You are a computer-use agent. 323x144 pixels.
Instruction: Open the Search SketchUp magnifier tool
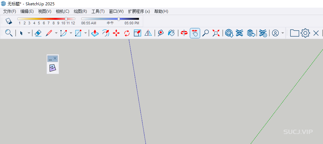[x=9, y=33]
